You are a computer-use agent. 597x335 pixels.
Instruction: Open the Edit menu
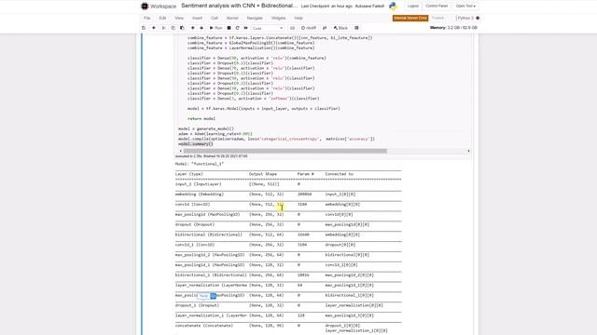162,19
